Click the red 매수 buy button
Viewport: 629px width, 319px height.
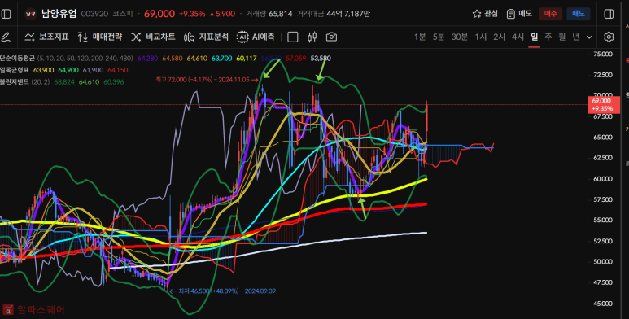(x=550, y=14)
